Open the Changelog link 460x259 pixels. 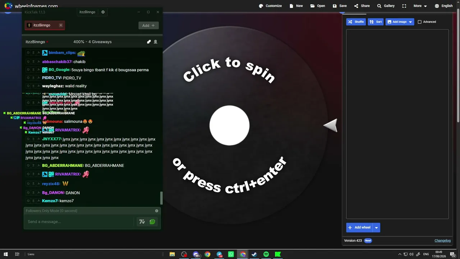pos(442,241)
